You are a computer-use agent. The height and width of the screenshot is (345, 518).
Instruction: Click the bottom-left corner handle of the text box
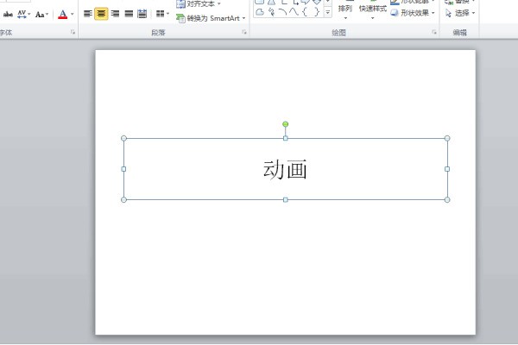[123, 200]
